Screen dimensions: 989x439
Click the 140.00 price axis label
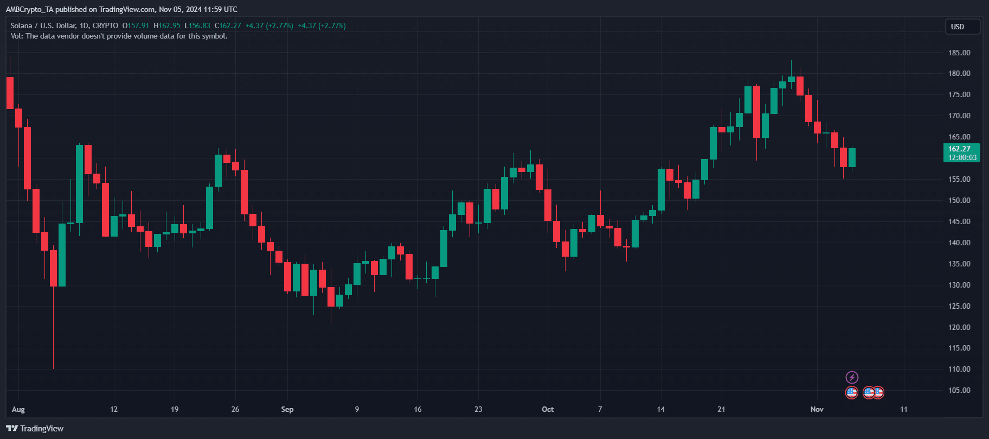point(959,243)
